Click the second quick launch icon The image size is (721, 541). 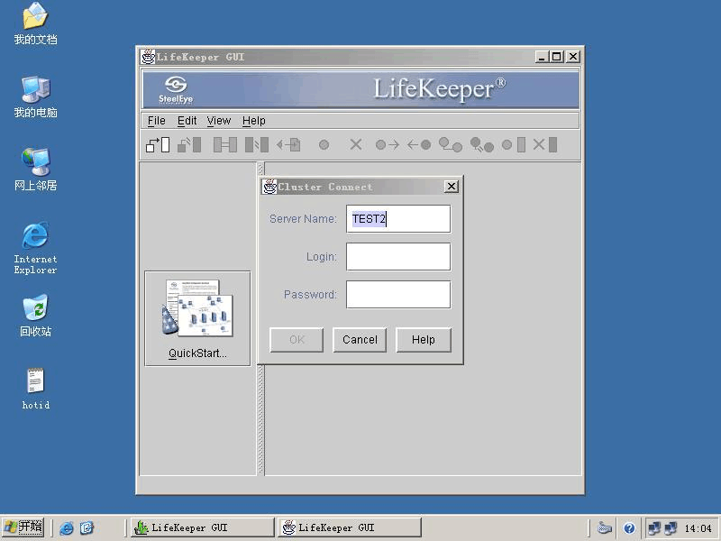pos(87,527)
